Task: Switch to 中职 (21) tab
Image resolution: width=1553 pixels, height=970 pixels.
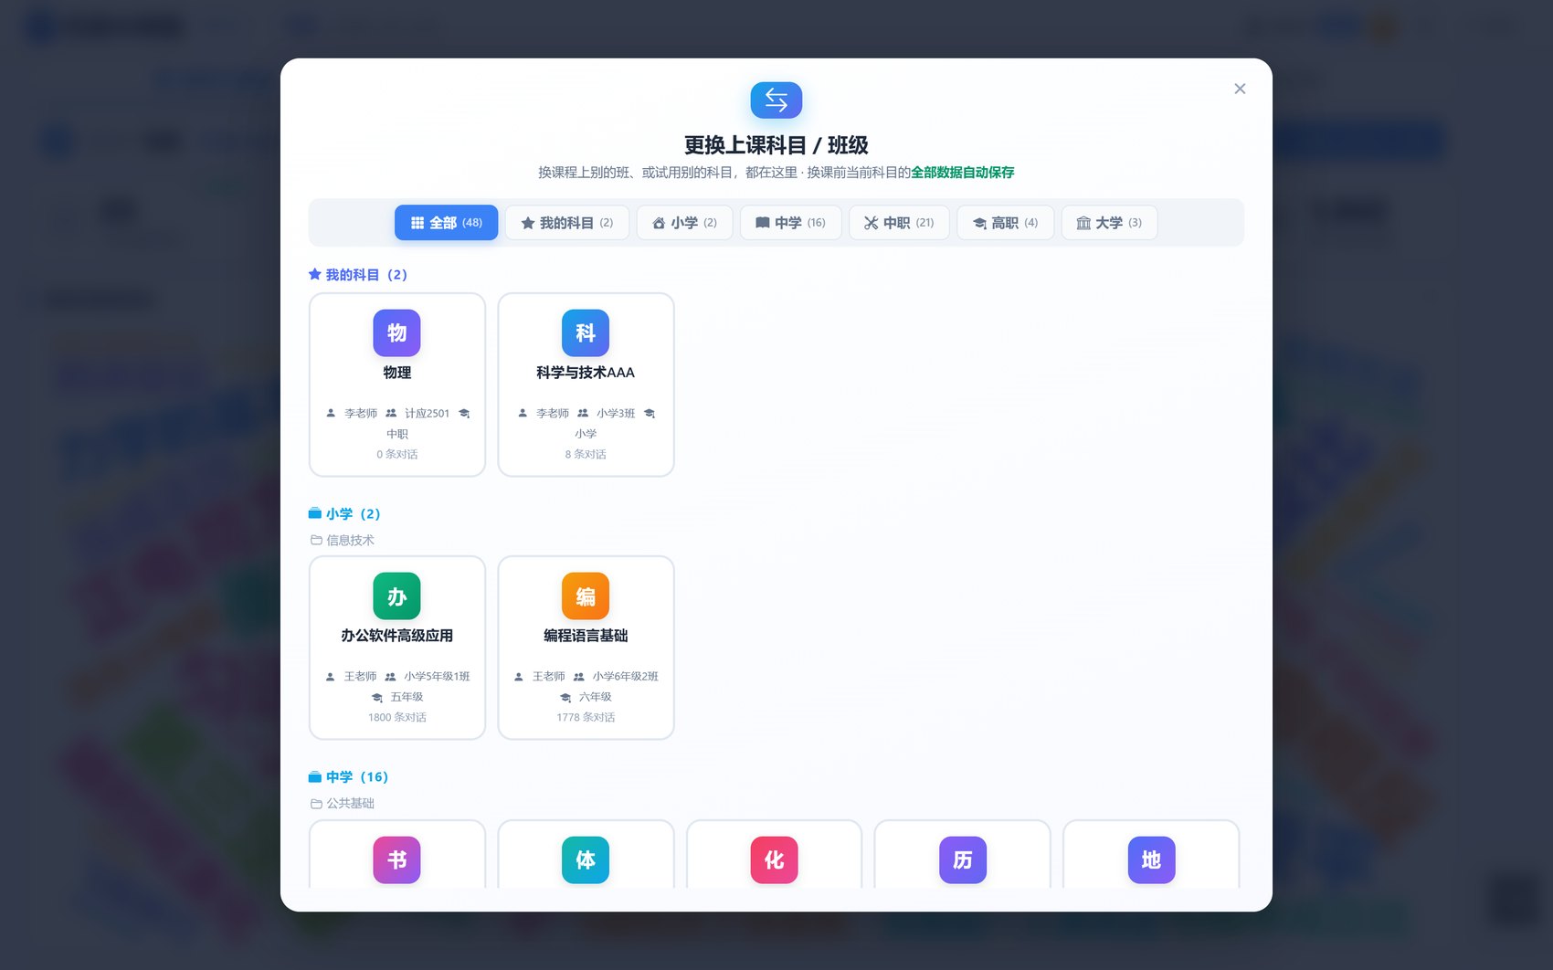Action: [x=899, y=223]
